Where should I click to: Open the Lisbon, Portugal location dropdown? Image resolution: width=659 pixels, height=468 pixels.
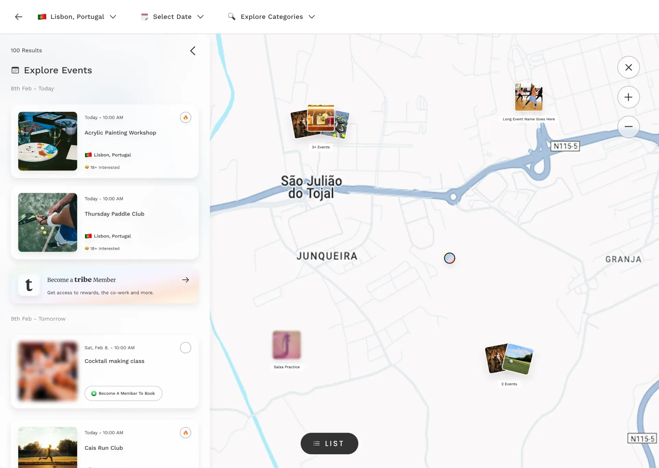point(77,16)
